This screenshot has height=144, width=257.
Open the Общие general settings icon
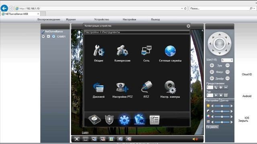click(x=99, y=51)
